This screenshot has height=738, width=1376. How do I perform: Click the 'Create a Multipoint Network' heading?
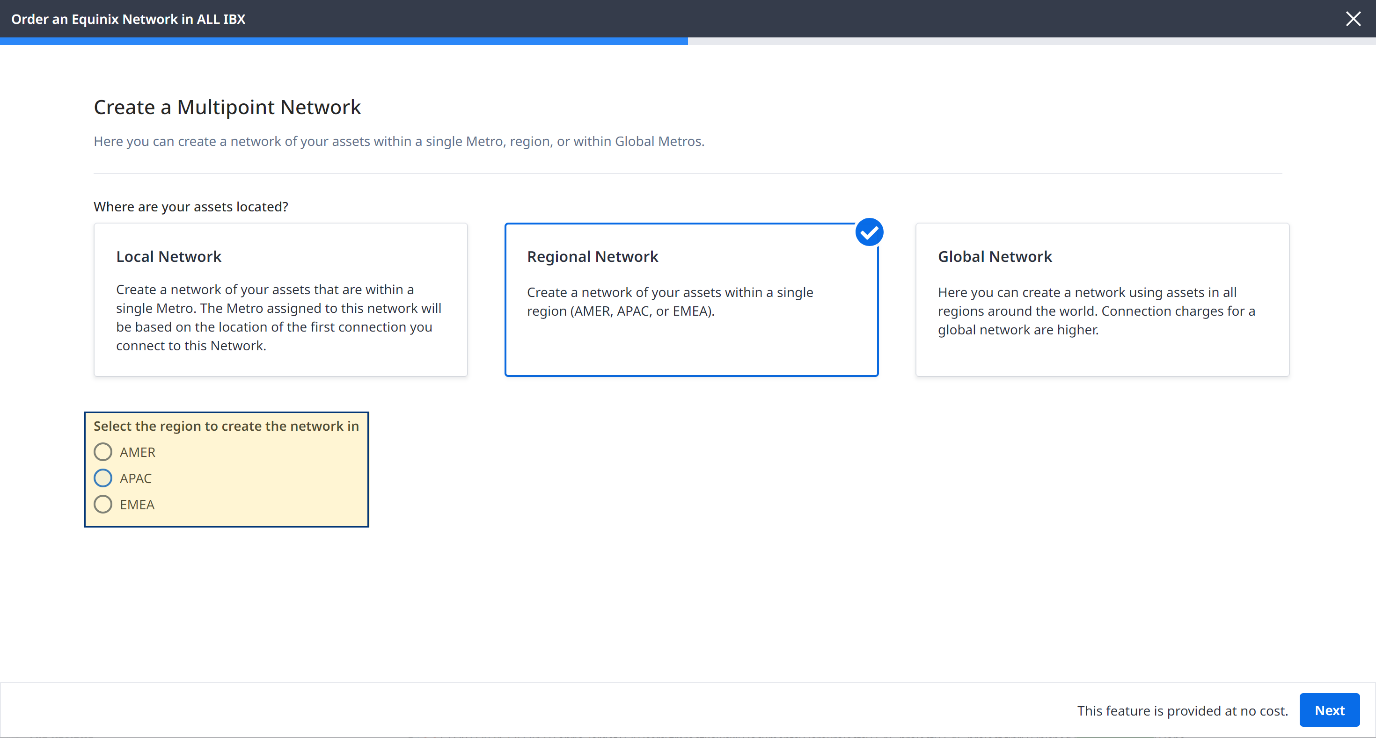pyautogui.click(x=227, y=107)
